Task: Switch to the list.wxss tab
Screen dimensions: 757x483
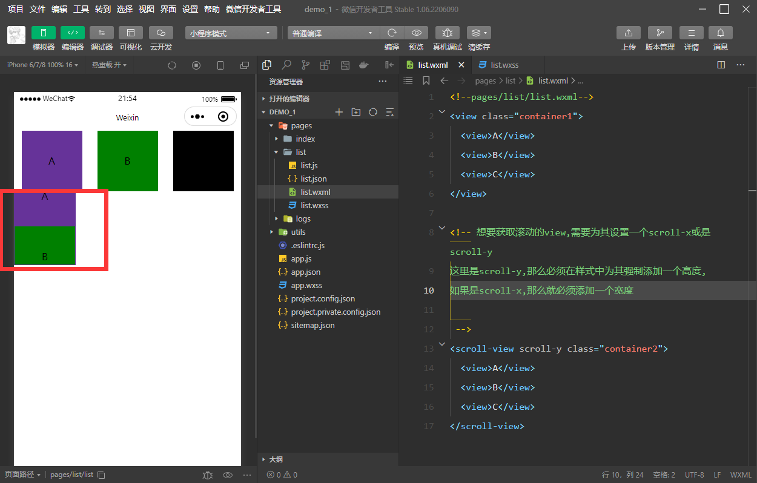Action: click(x=504, y=65)
